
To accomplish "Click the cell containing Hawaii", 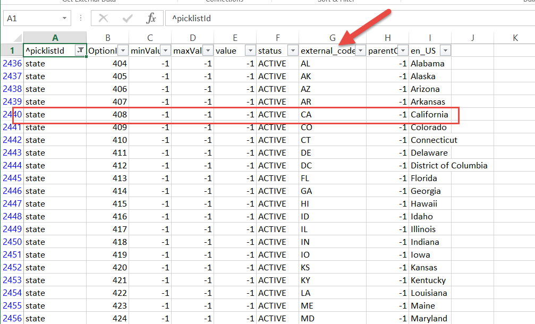I will coord(430,203).
